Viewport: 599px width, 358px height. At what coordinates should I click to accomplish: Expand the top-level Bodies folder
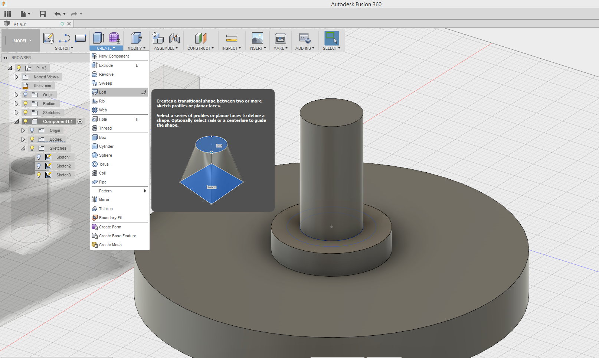pos(16,104)
